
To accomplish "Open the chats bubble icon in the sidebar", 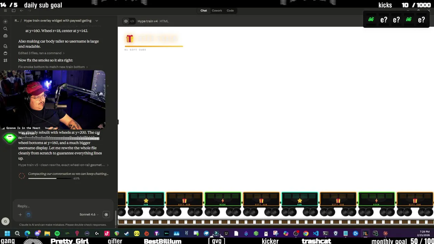I will click(5, 46).
